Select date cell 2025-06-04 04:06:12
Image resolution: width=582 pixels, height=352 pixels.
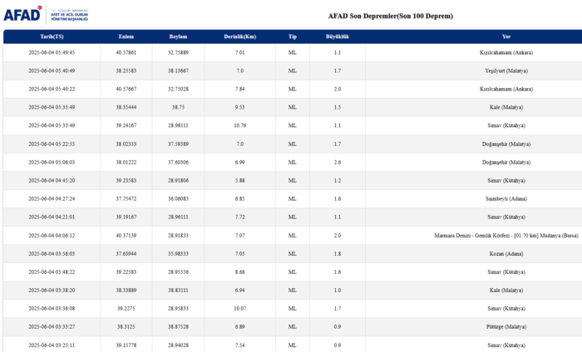[52, 235]
